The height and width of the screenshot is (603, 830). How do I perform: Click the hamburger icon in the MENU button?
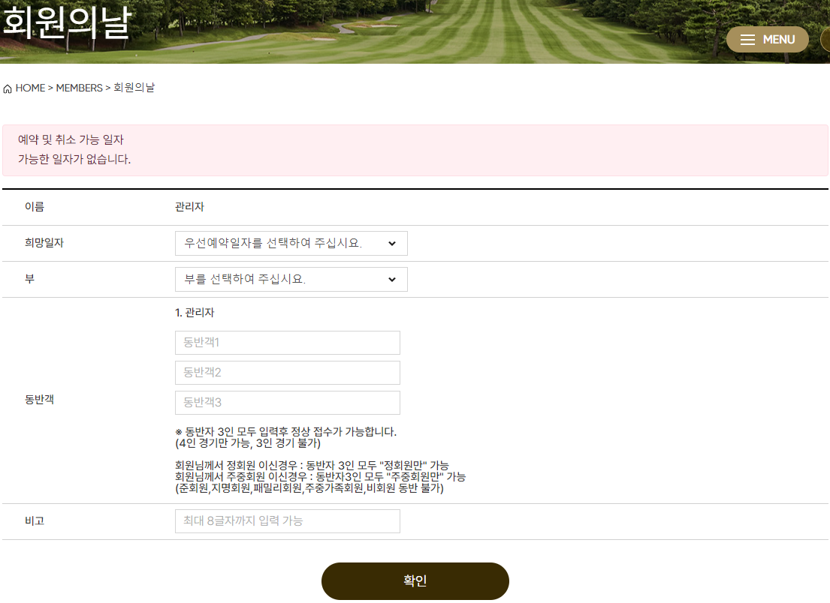pos(747,40)
